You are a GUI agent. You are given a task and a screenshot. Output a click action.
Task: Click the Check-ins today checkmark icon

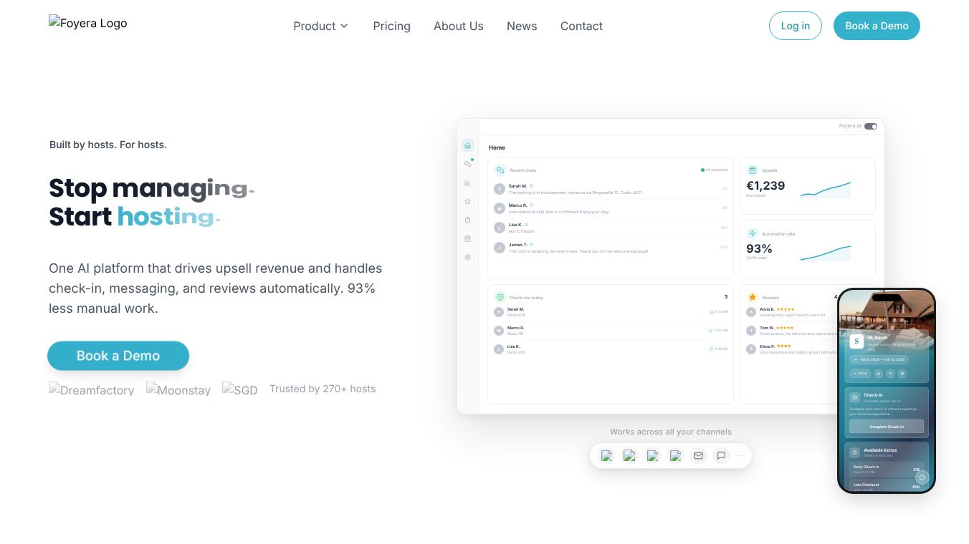[x=500, y=297]
